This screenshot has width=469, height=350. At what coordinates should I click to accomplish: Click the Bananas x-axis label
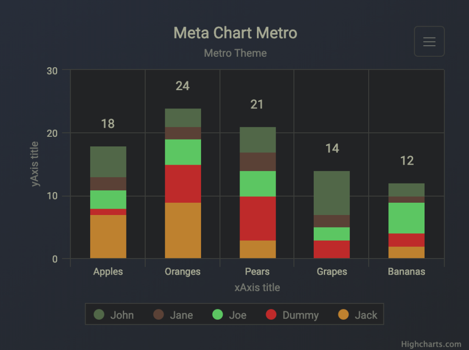(406, 271)
